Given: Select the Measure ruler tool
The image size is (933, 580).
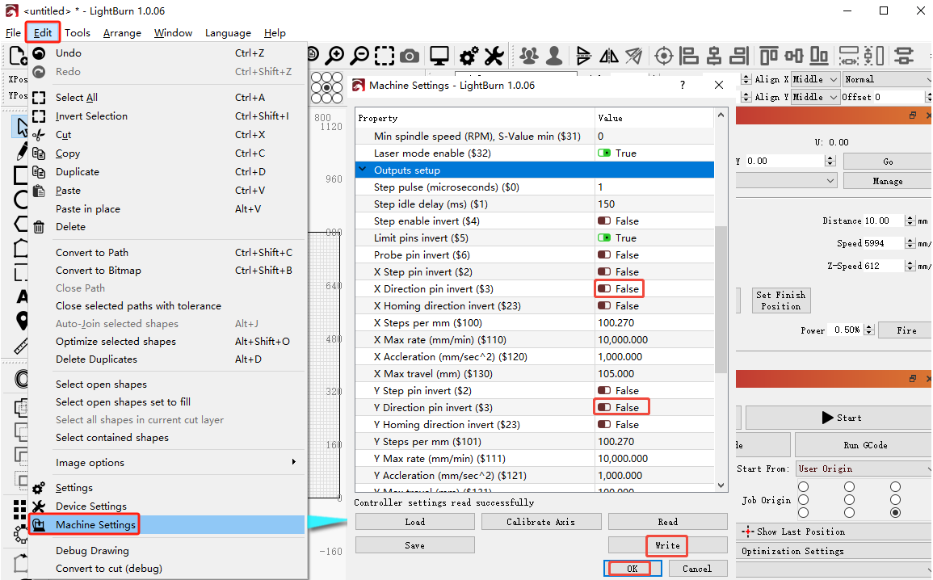Looking at the screenshot, I should coord(21,346).
